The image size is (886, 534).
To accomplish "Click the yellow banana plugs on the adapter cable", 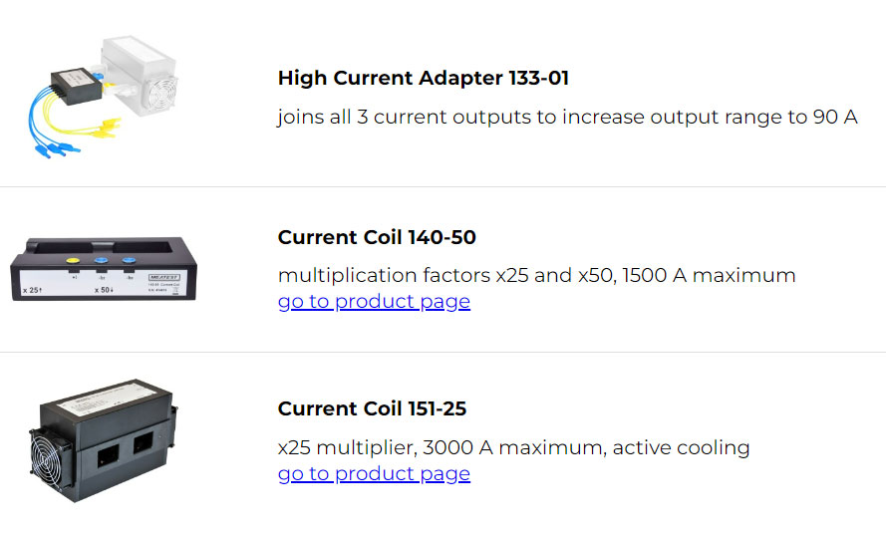I will [106, 128].
